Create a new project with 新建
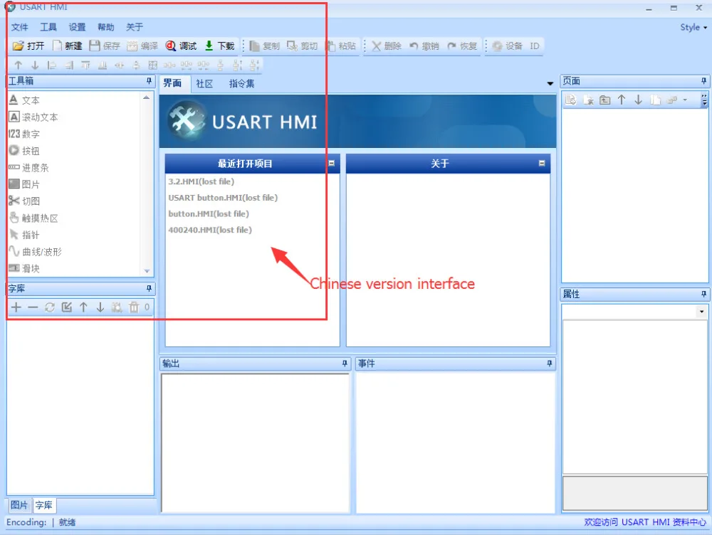The width and height of the screenshot is (712, 535). pos(67,46)
